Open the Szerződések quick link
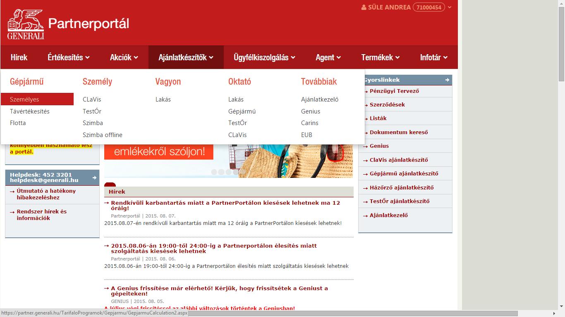 387,105
